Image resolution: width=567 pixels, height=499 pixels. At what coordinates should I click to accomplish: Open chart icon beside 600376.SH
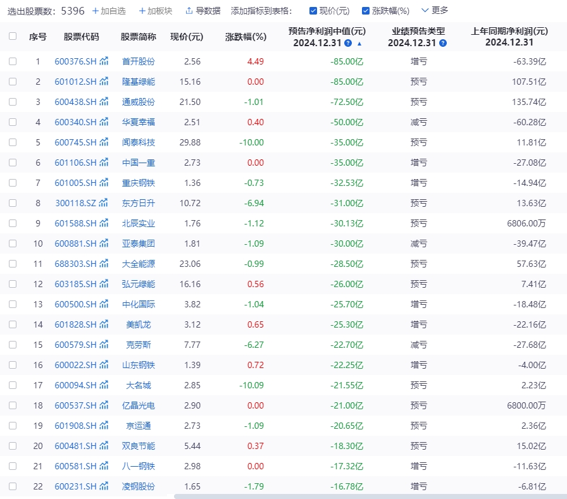[104, 61]
